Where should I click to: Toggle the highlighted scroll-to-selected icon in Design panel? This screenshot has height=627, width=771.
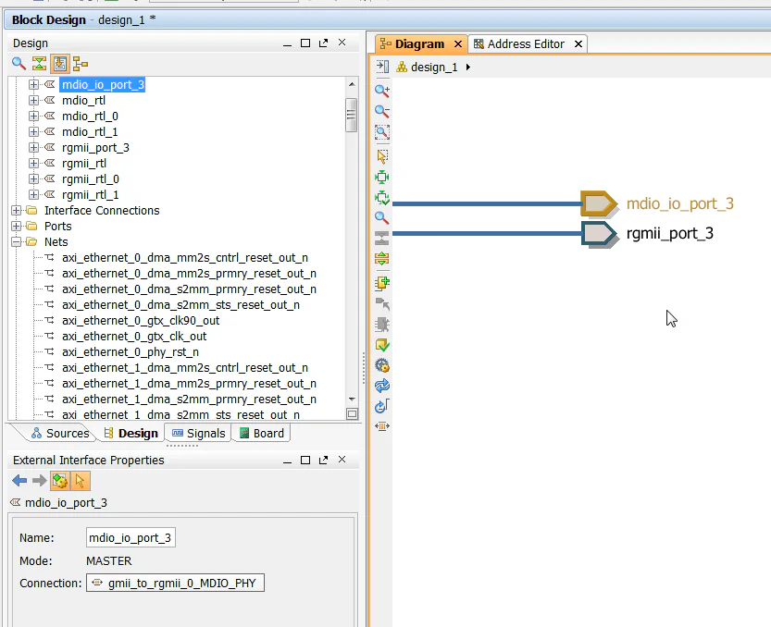coord(60,64)
